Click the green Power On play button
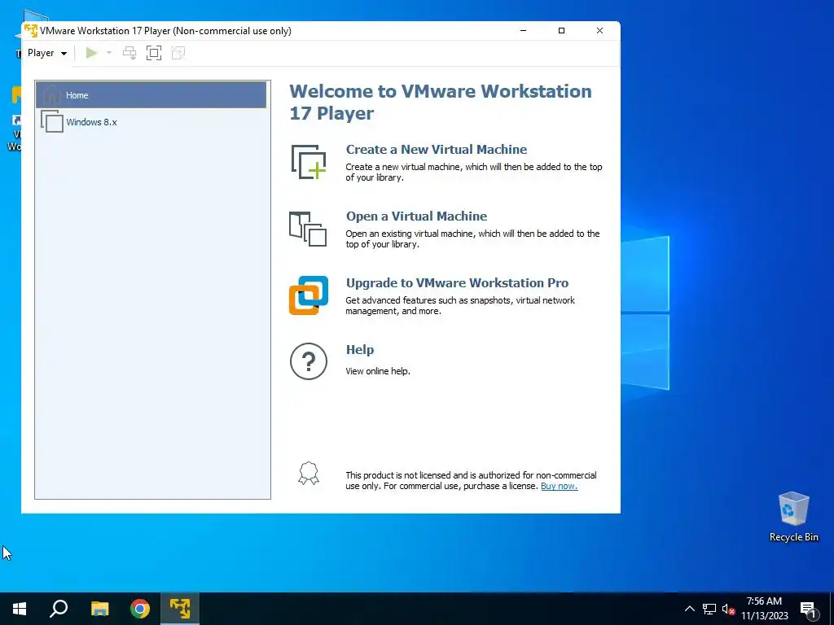 (91, 53)
